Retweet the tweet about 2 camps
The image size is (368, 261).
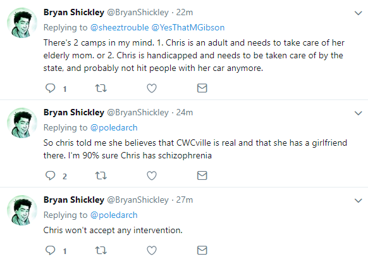coord(101,88)
